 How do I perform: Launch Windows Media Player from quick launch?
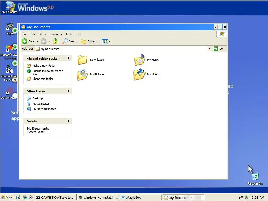(x=30, y=197)
